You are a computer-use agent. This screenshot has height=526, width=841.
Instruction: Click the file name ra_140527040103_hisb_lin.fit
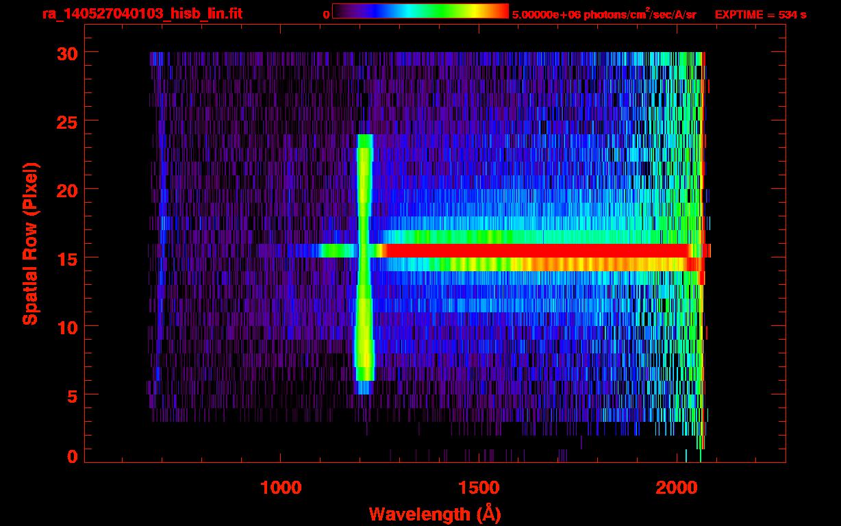[x=142, y=14]
